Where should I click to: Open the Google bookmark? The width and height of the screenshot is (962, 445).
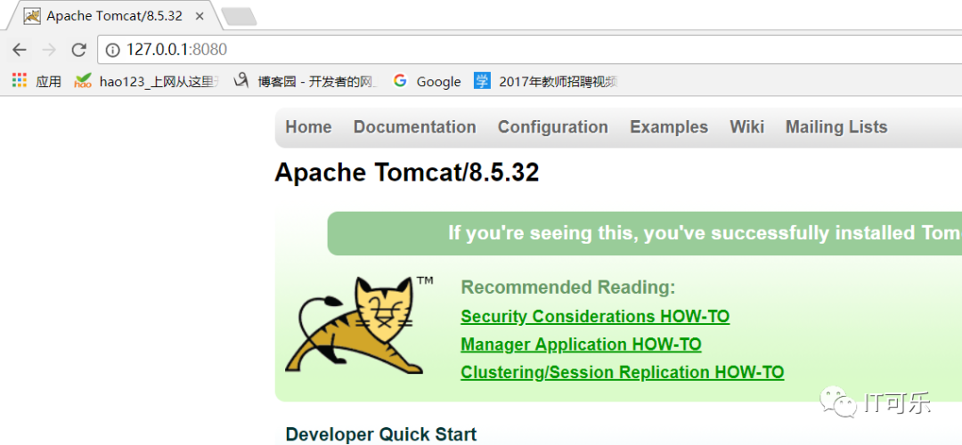click(x=427, y=81)
